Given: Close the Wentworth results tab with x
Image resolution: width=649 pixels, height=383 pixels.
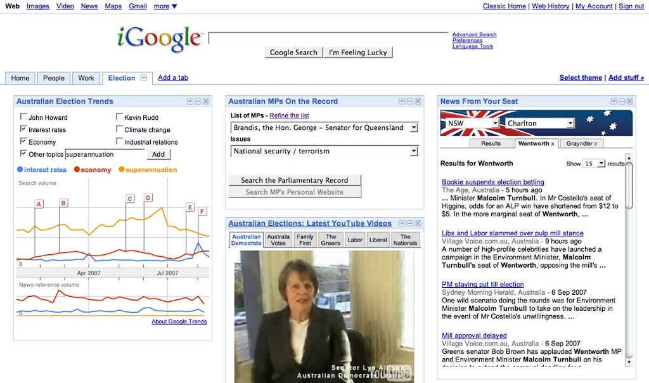Looking at the screenshot, I should tap(553, 144).
